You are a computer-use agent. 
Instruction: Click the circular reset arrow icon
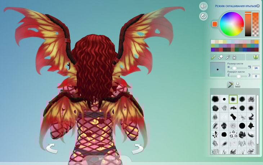[x=204, y=16]
